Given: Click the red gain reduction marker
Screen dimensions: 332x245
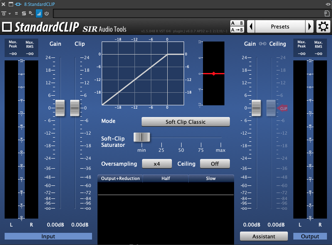Looking at the screenshot, I should (213, 73).
